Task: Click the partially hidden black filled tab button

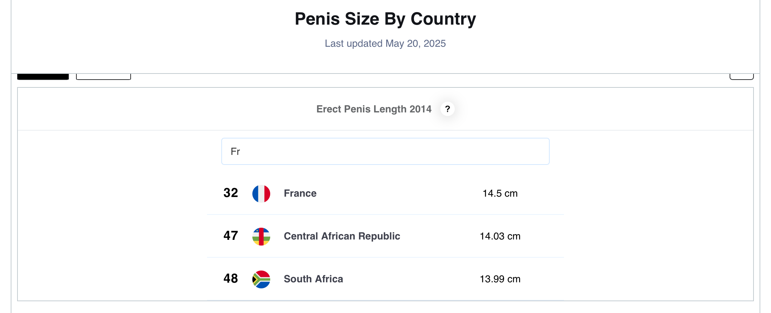Action: pyautogui.click(x=43, y=76)
